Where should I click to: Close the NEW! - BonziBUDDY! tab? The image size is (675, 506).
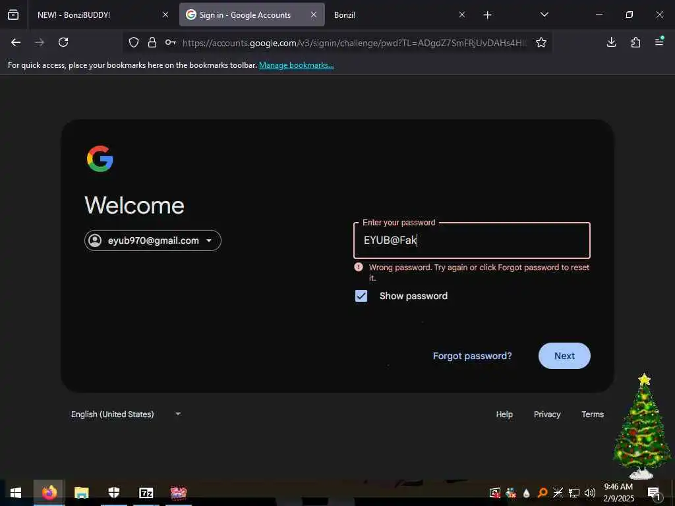165,14
